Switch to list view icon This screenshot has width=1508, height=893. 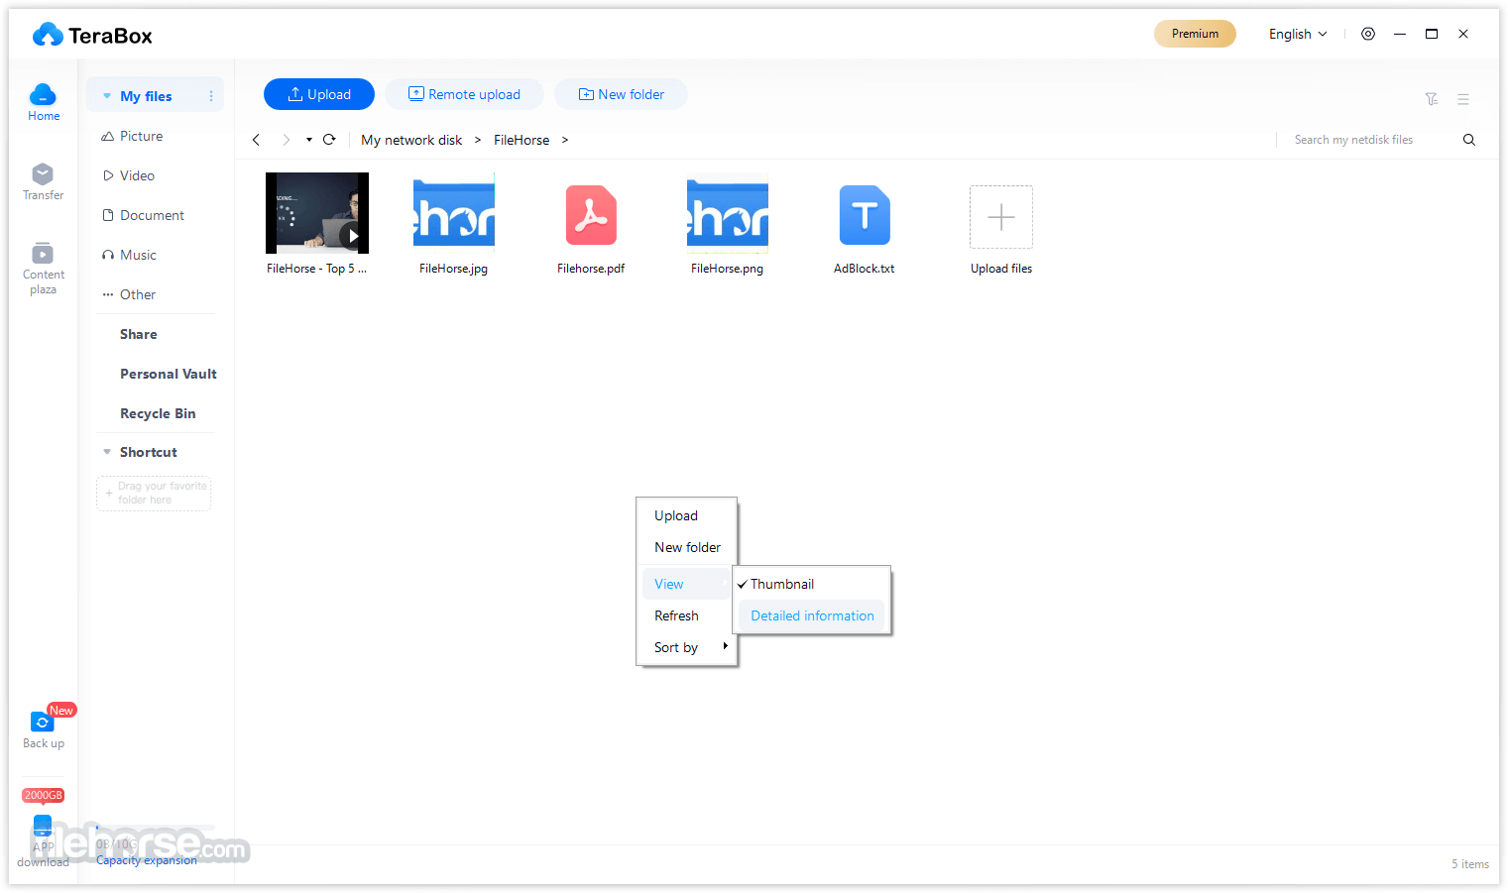[x=1463, y=99]
